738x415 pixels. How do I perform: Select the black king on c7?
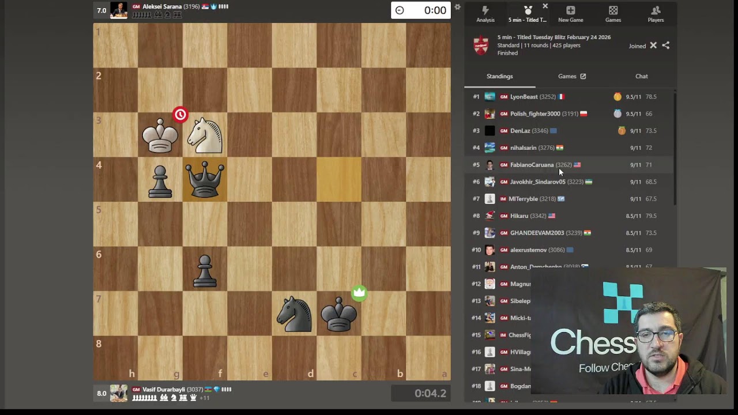(x=338, y=315)
